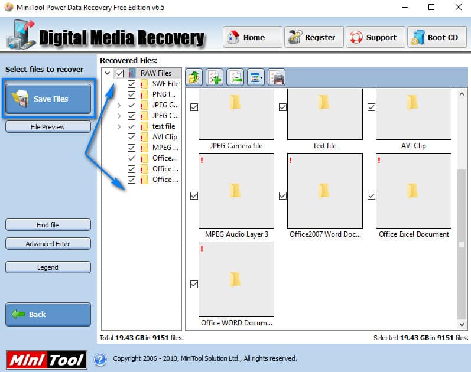Open the view mode dropdown in toolbar
The image size is (471, 372).
[x=255, y=77]
